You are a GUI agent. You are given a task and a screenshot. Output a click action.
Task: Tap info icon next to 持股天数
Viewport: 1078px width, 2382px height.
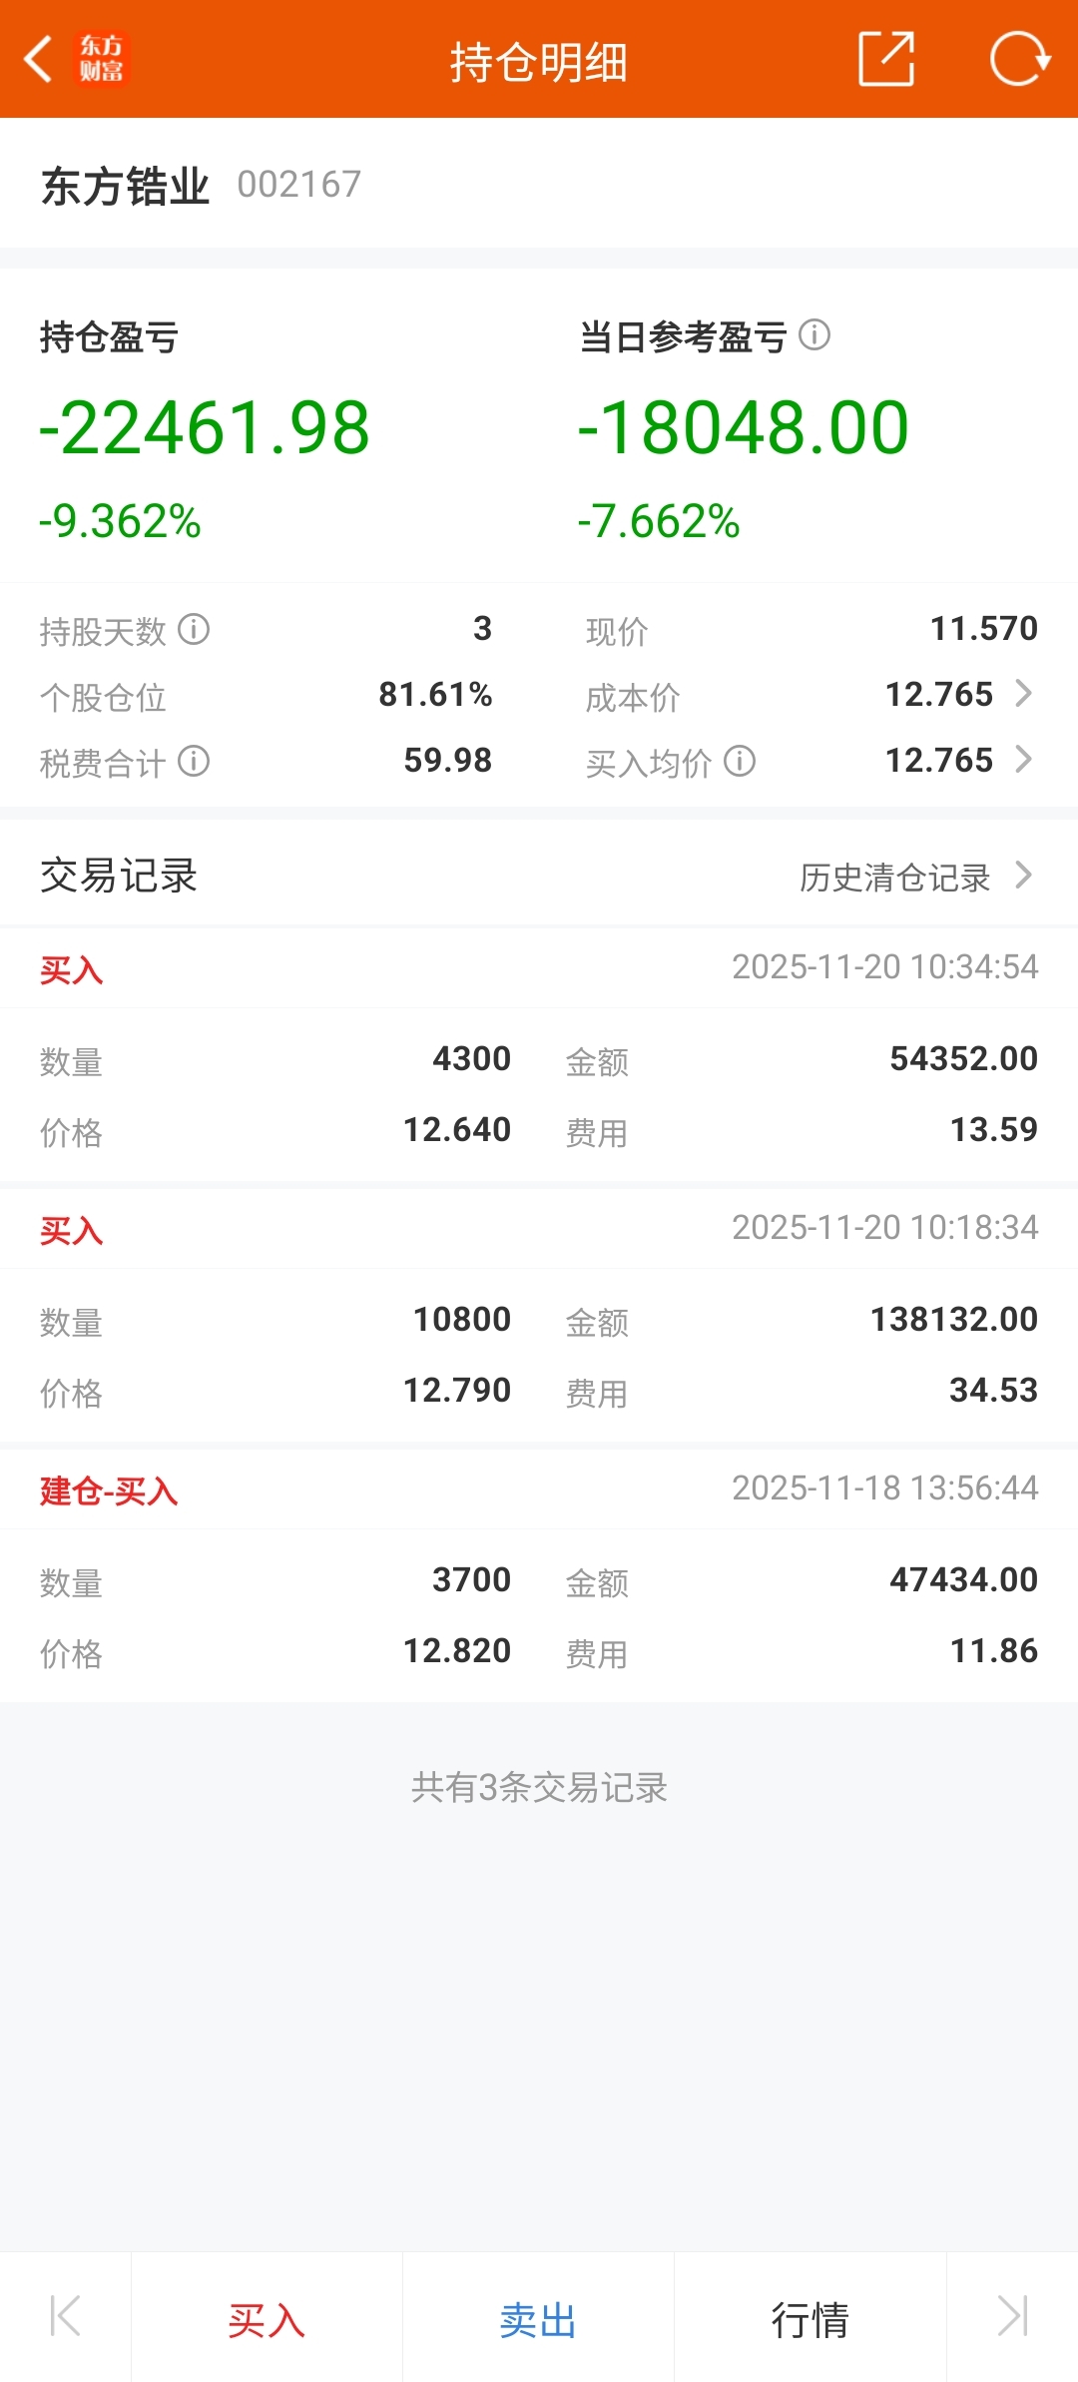pyautogui.click(x=194, y=629)
